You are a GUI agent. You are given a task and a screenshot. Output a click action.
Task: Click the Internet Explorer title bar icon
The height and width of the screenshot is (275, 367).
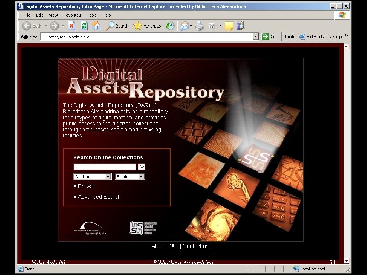(20, 6)
